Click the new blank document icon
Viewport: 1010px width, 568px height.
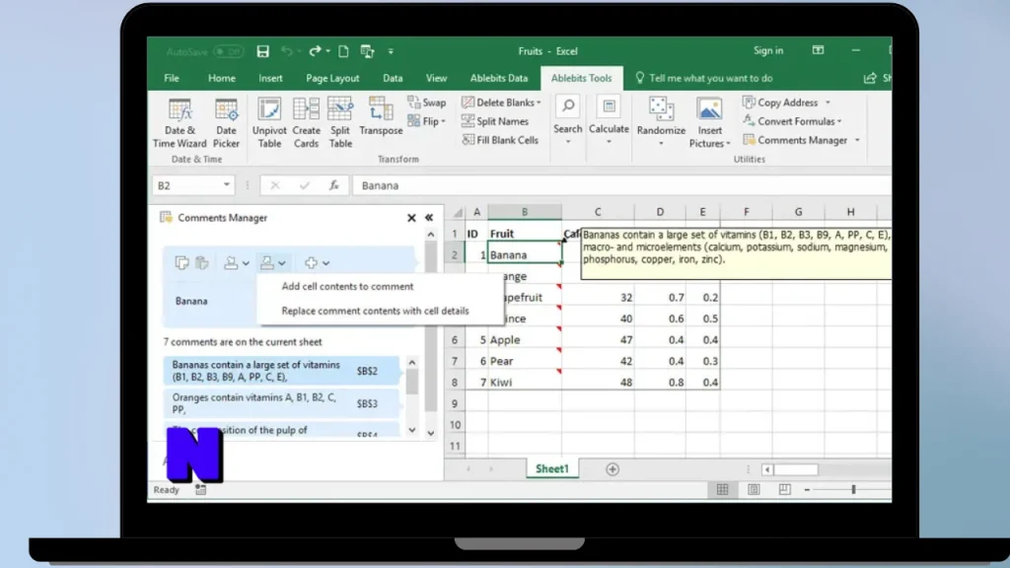coord(343,51)
